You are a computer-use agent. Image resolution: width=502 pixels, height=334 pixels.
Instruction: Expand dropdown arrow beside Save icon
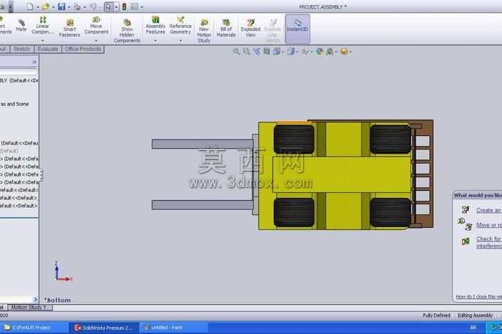[69, 7]
